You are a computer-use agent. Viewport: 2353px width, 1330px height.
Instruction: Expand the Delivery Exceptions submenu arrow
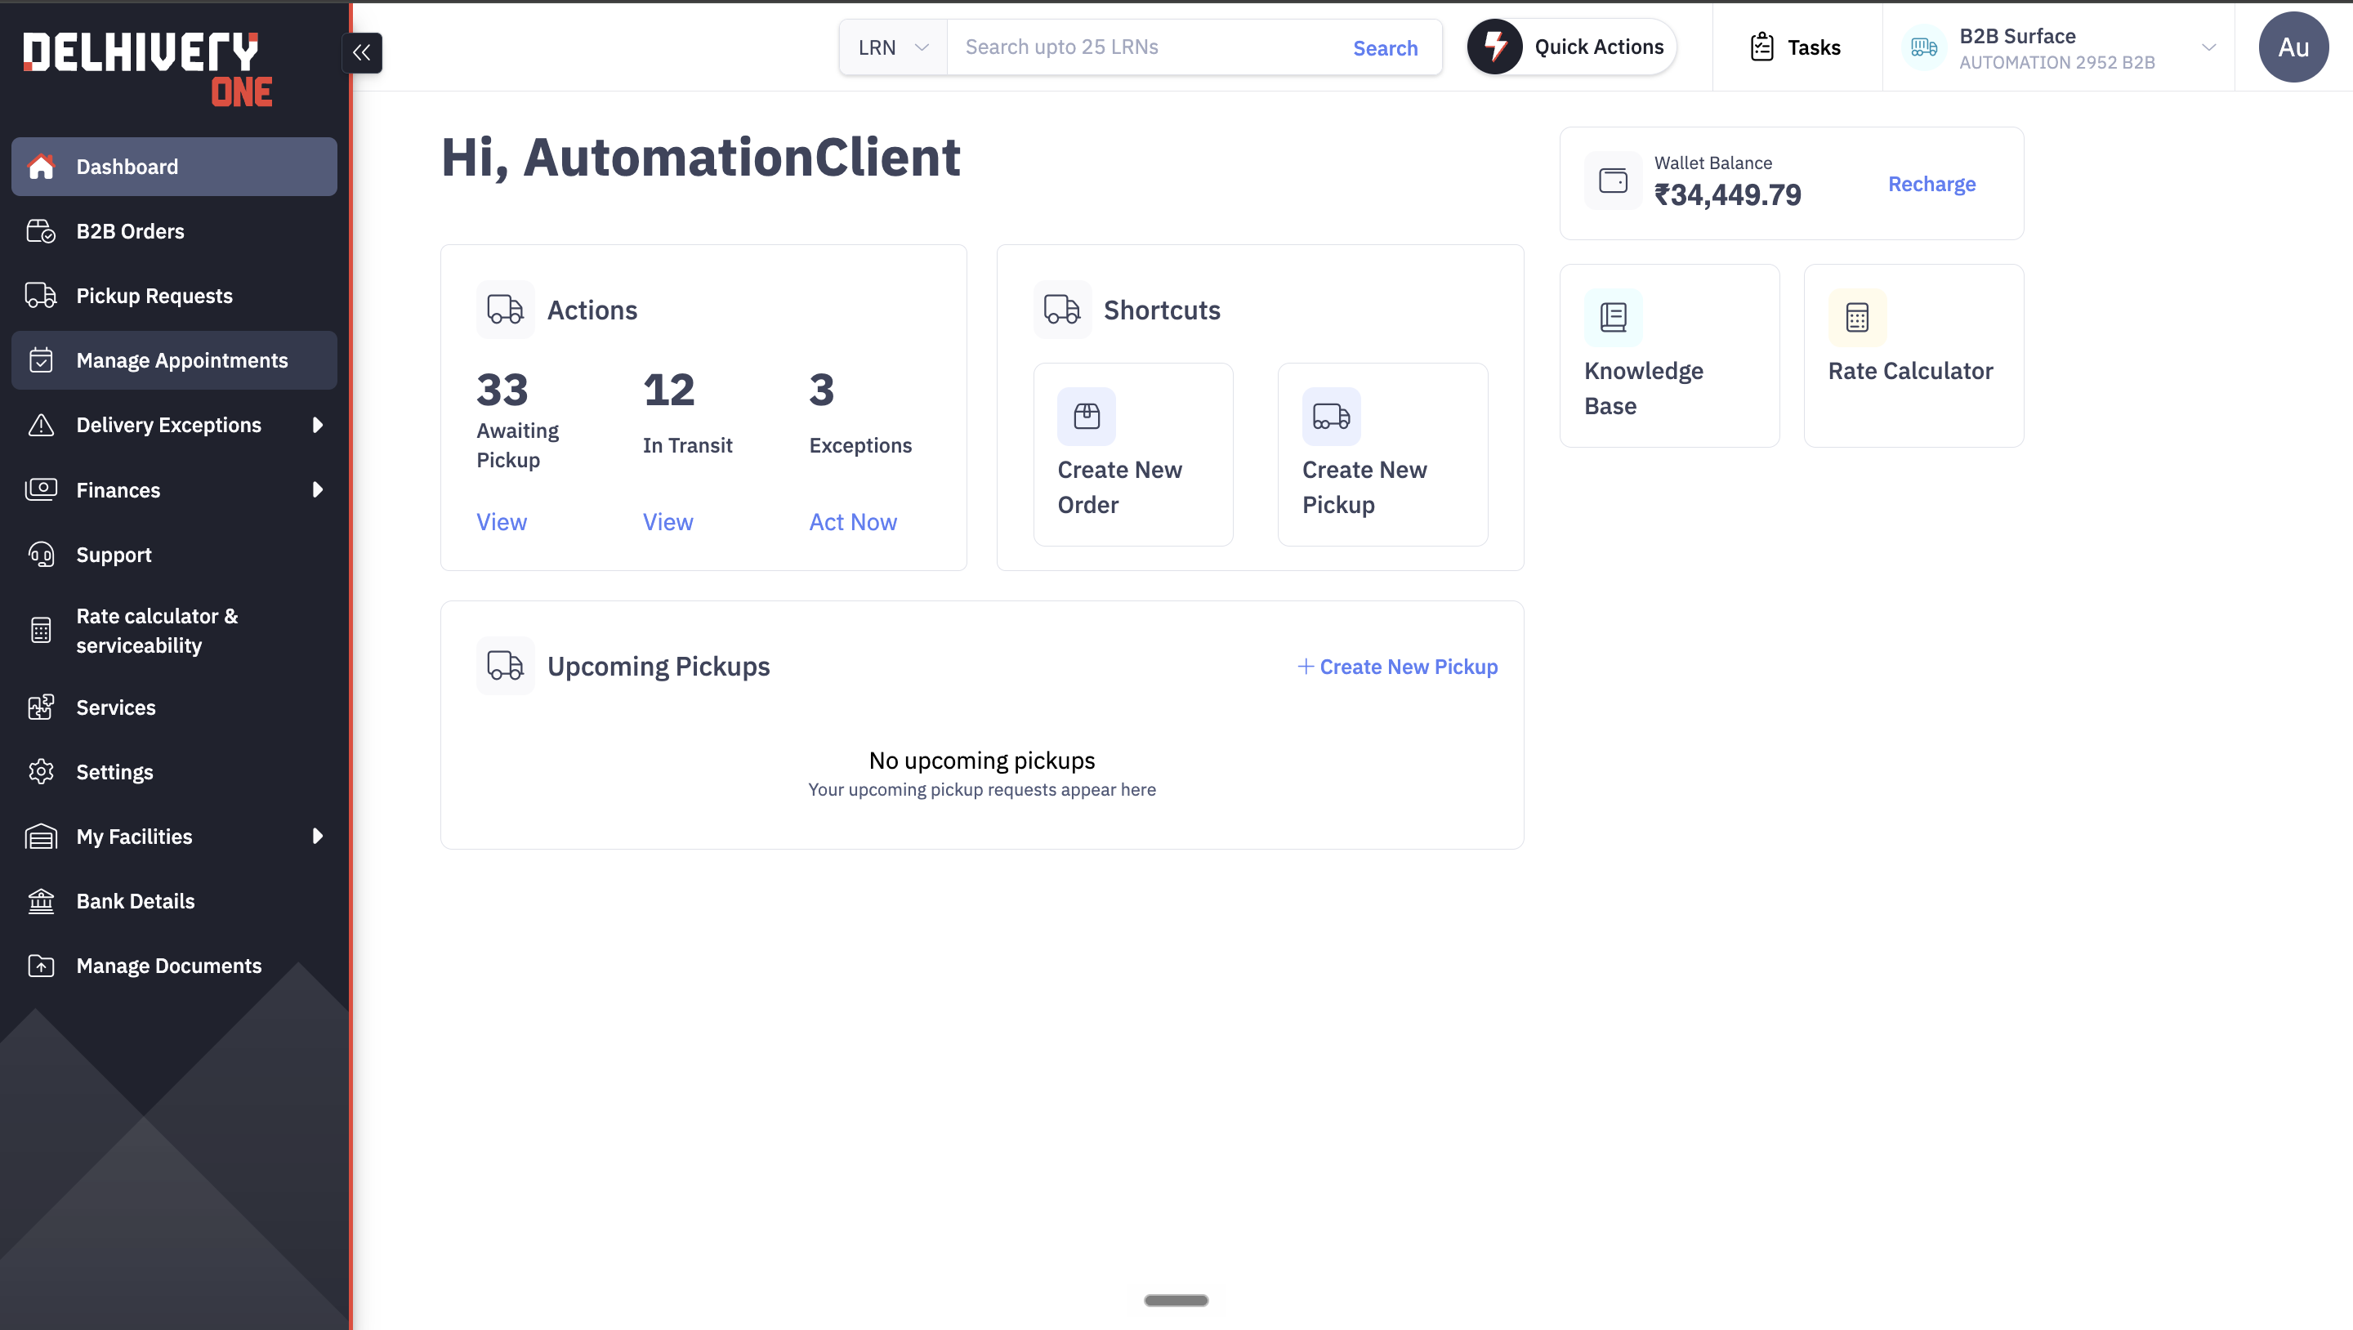(x=317, y=425)
